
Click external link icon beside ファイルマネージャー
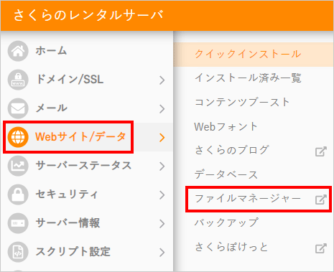tap(321, 200)
